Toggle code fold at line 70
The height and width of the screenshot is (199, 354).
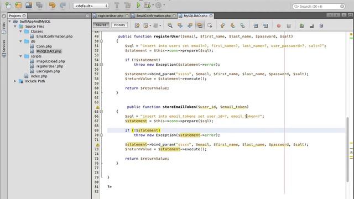(x=101, y=135)
